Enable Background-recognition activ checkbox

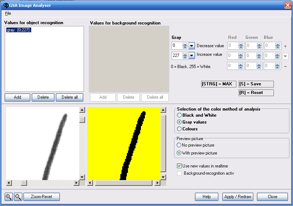coord(179,173)
